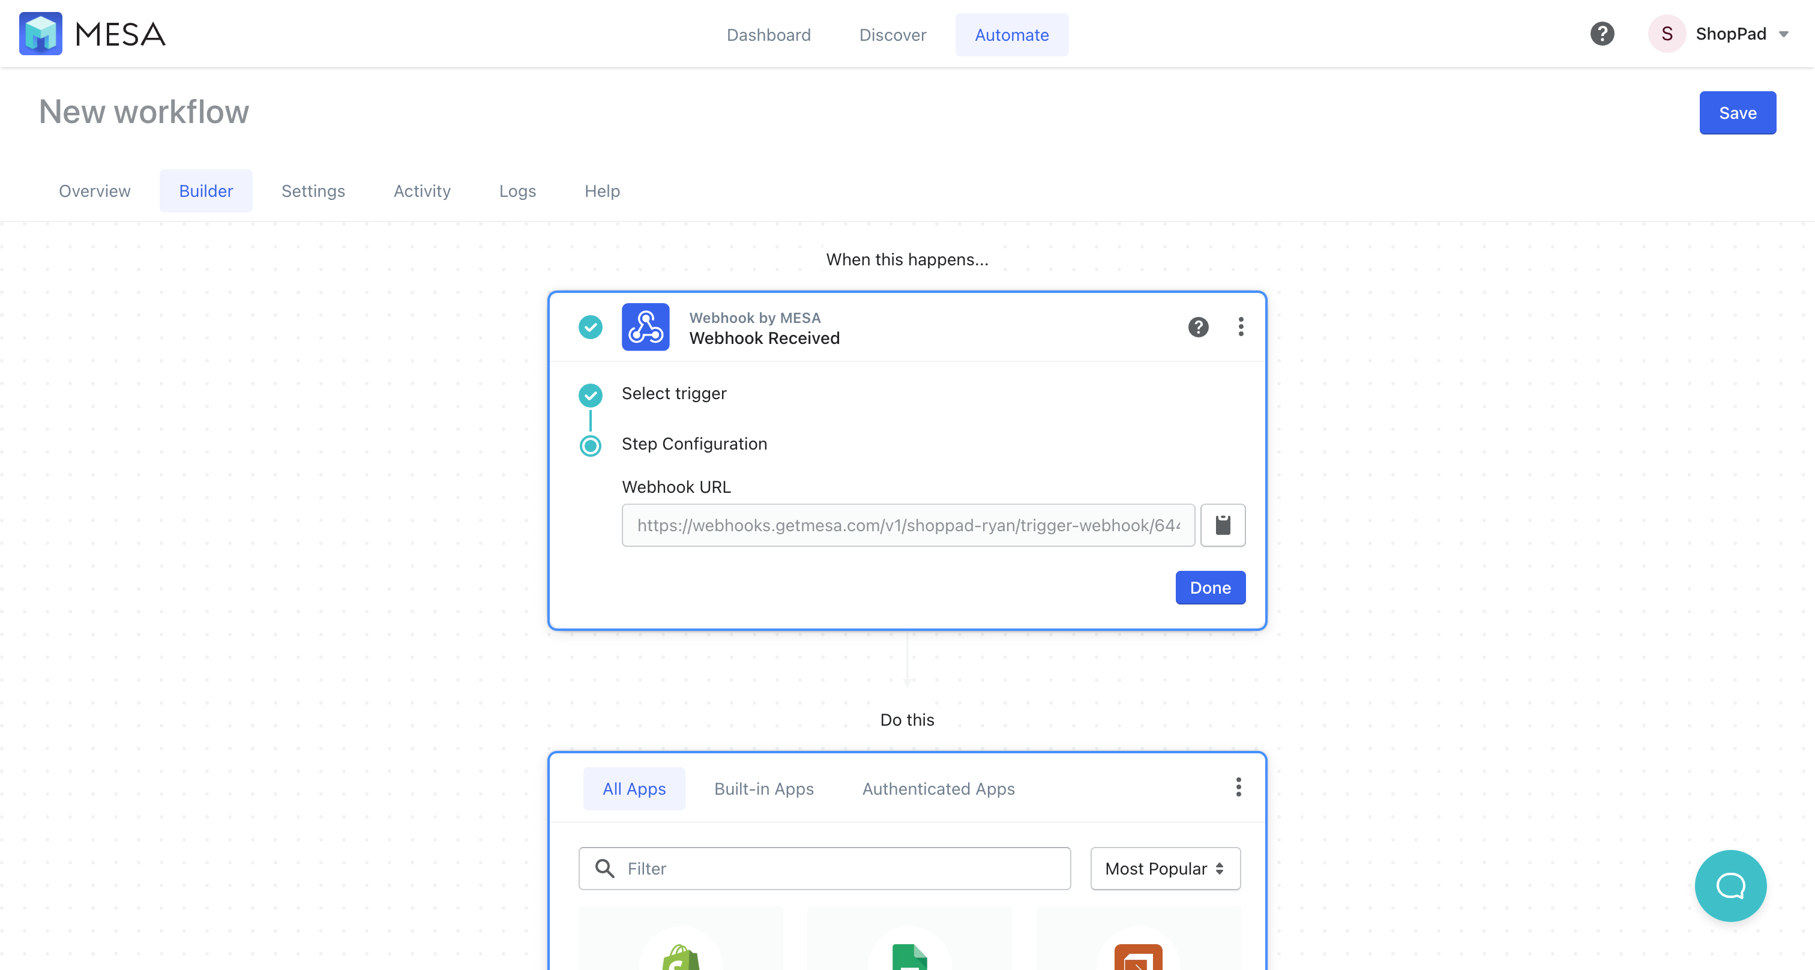Go to the Dashboard page
The width and height of the screenshot is (1815, 970).
point(768,35)
